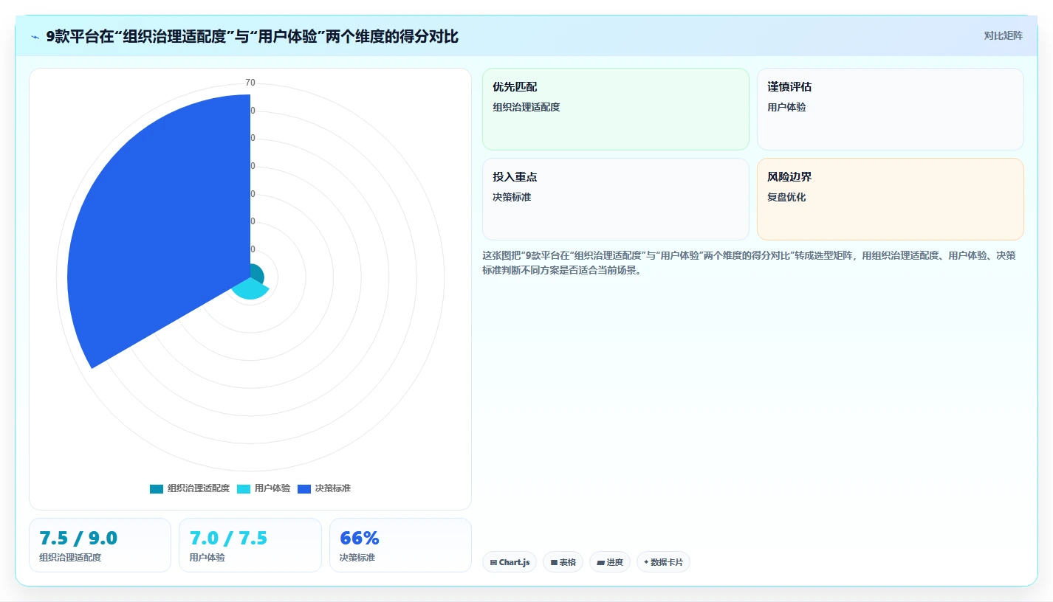Select the 优先匹配 card
1053x602 pixels.
tap(616, 109)
